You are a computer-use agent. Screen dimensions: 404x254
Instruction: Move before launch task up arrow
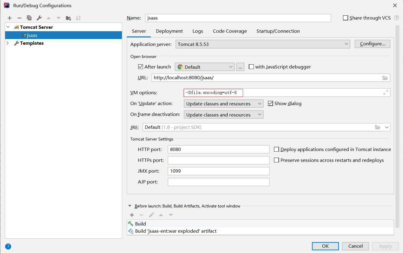pos(161,215)
